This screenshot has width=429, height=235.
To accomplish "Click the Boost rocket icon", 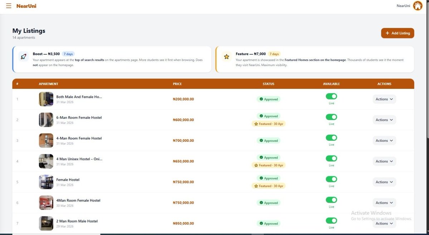I will 24,57.
